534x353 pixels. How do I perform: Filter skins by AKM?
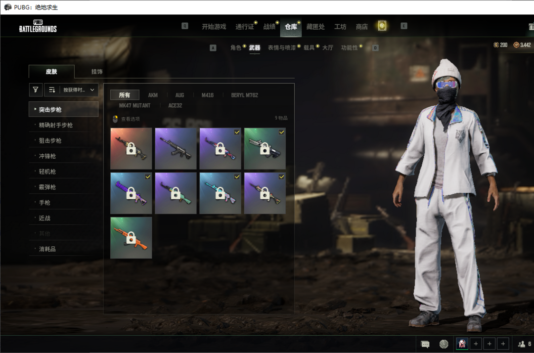coord(153,95)
